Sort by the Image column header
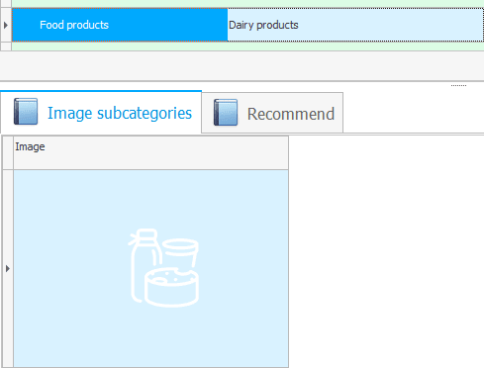The width and height of the screenshot is (484, 368). coord(150,153)
